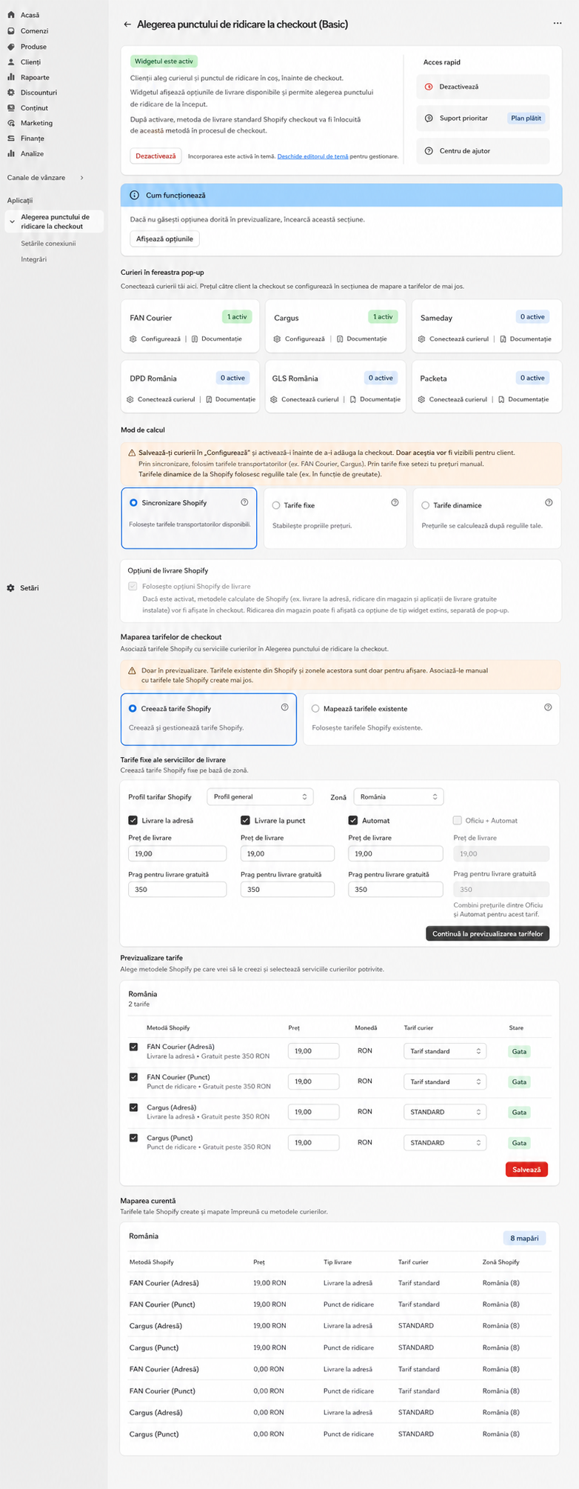Click the help icon on Creează tarife Shopify card

tap(284, 707)
